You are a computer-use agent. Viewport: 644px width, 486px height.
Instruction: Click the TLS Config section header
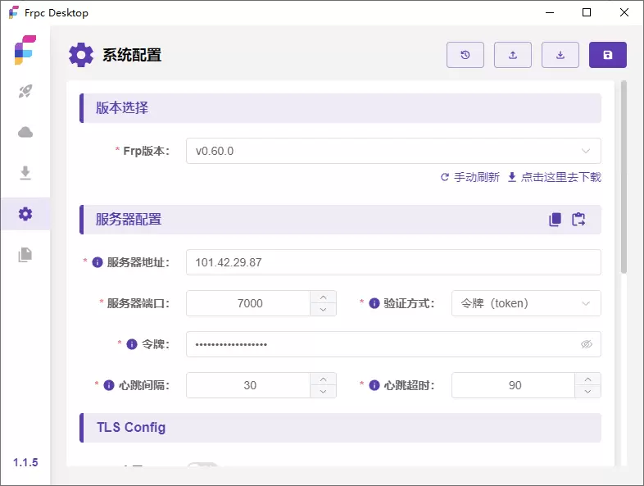pyautogui.click(x=341, y=428)
